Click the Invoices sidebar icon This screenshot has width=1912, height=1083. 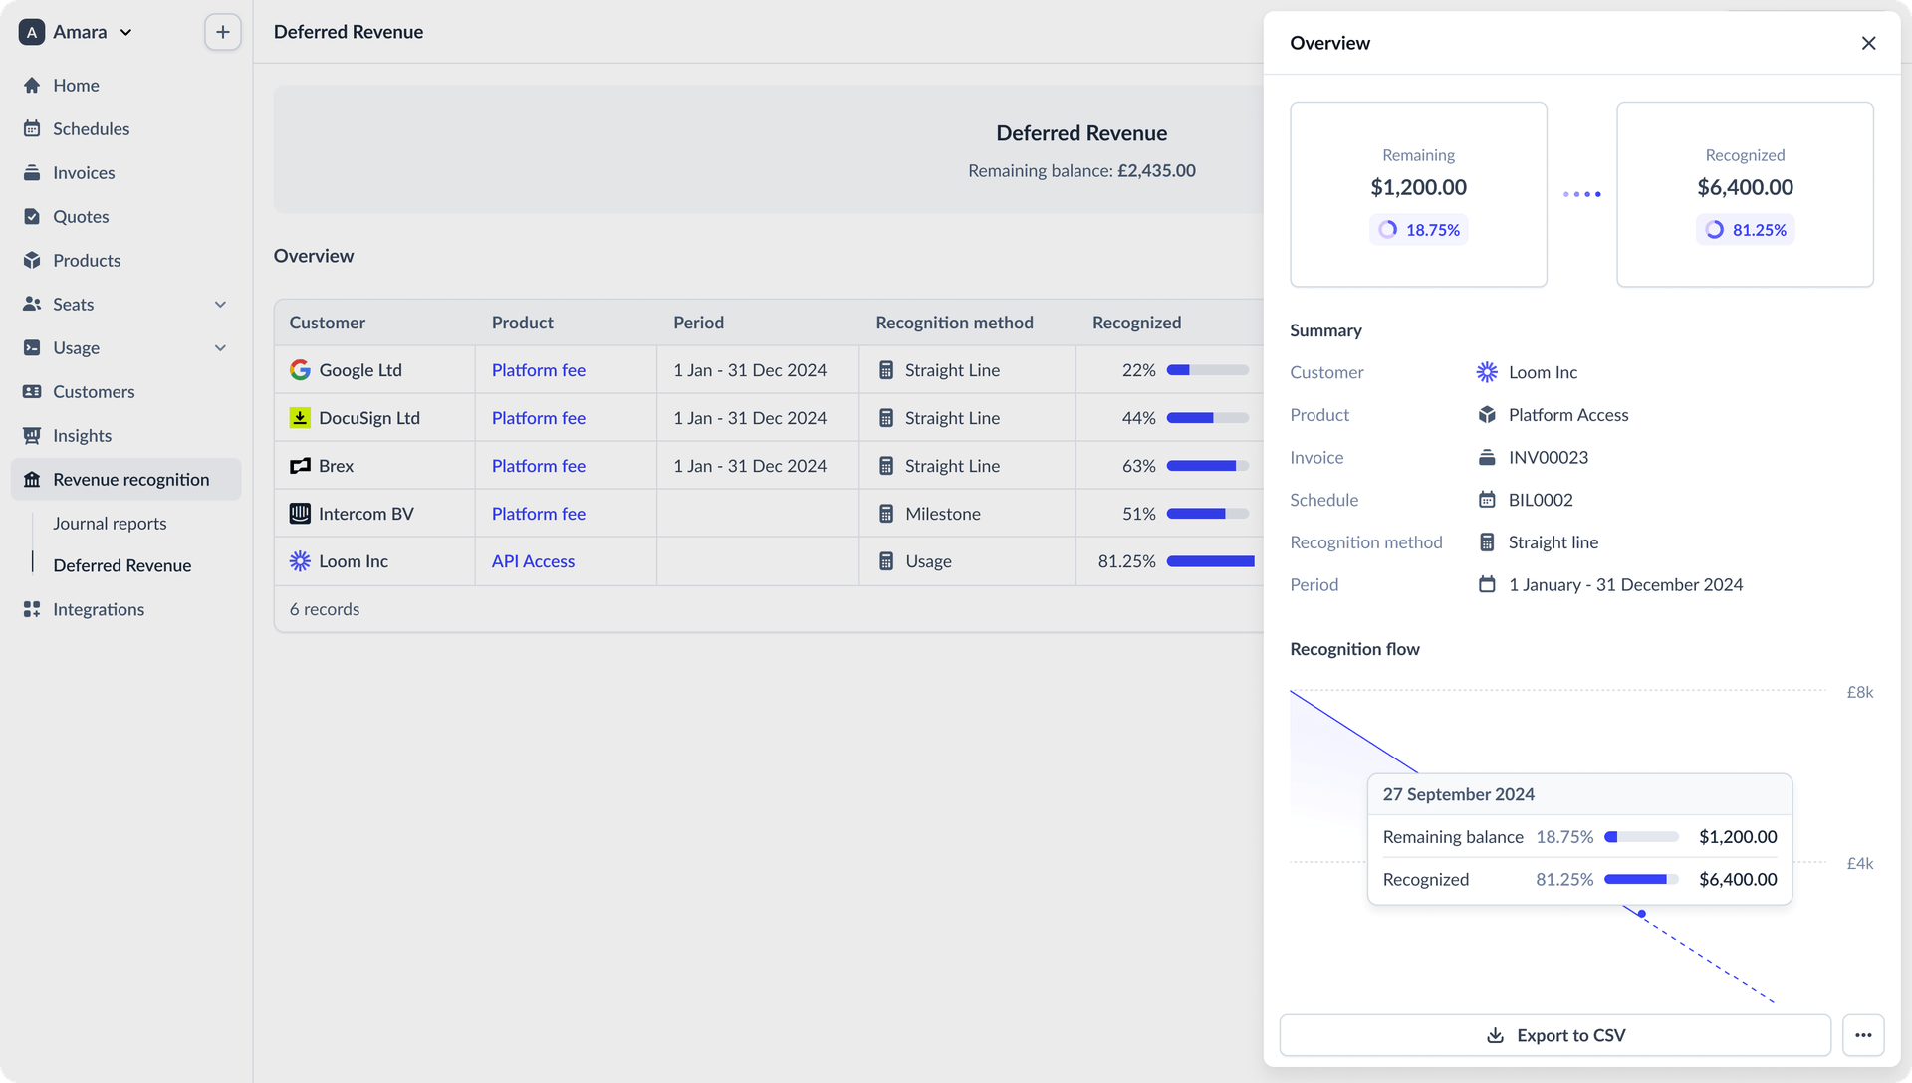[x=32, y=172]
